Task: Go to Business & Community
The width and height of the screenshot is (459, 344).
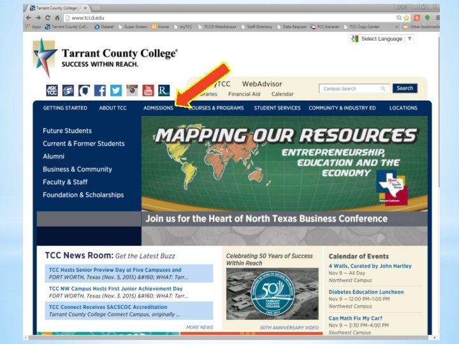Action: tap(77, 169)
